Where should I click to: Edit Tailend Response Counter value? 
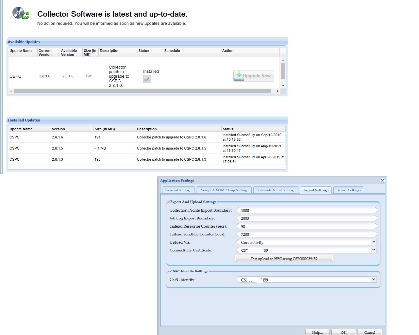[x=307, y=226]
